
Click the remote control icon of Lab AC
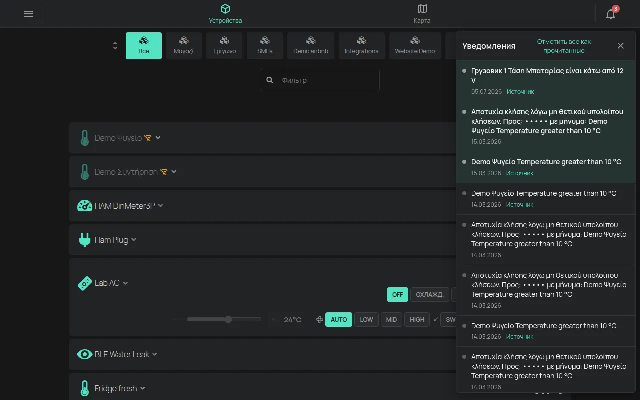pos(85,283)
